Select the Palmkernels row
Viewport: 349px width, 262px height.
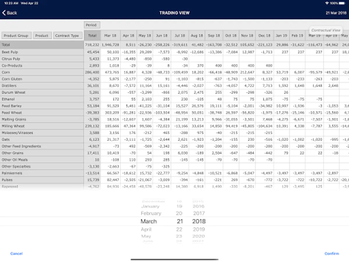tap(42, 173)
